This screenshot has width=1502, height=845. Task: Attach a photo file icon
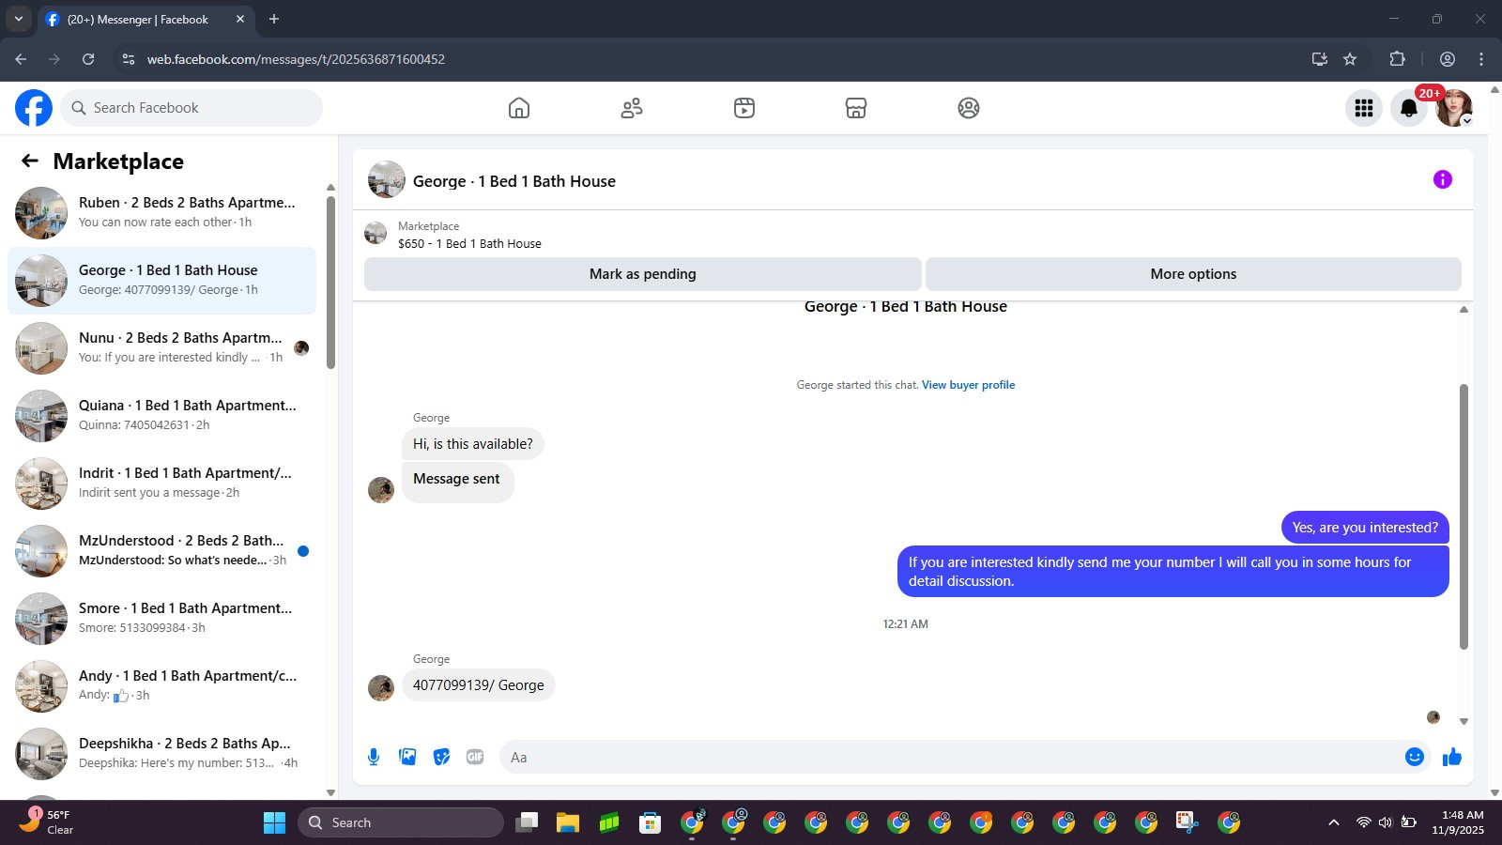407,757
